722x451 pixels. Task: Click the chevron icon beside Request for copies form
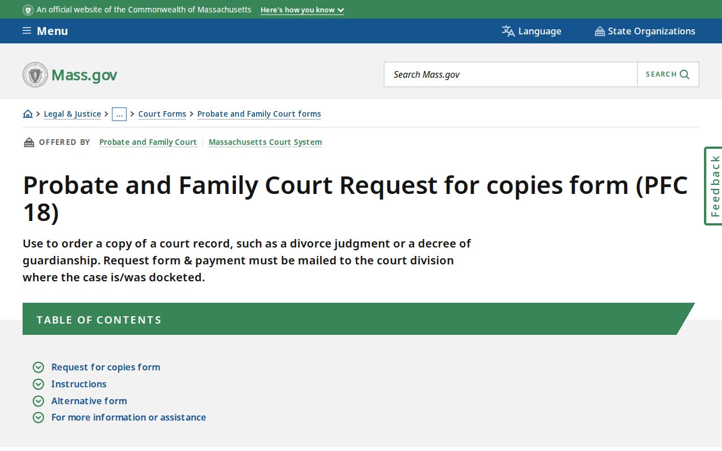[x=38, y=368]
